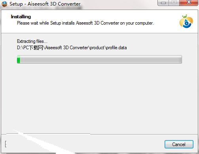Select the Extracting files... status text
The image size is (199, 154).
(32, 41)
